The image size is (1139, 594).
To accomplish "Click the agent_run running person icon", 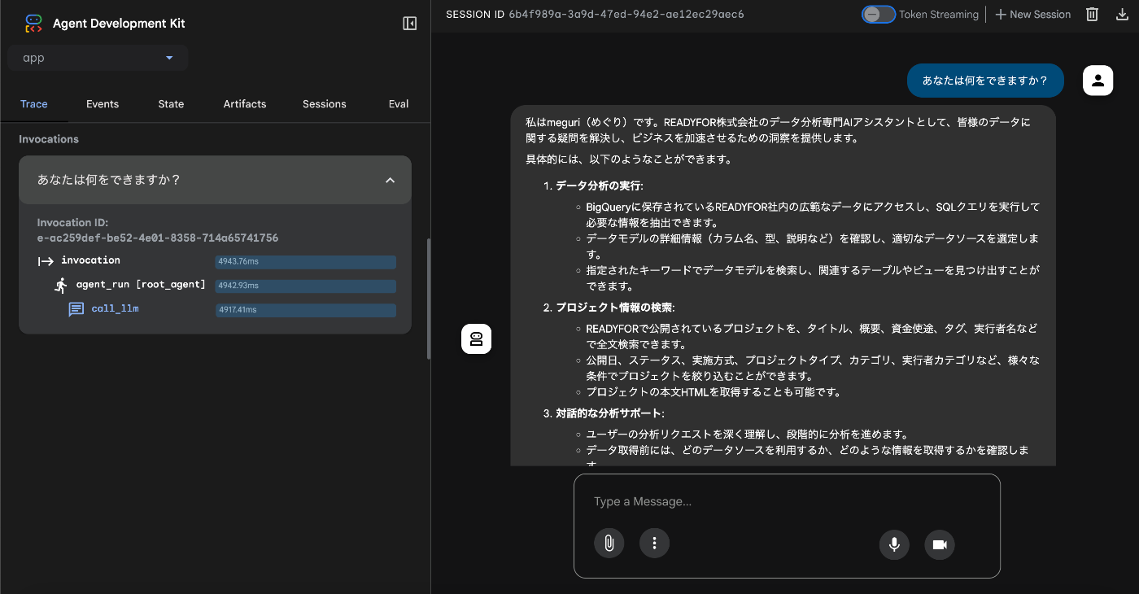I will pos(61,286).
